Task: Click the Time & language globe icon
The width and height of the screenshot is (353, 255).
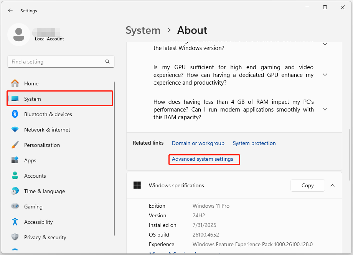Action: [15, 191]
